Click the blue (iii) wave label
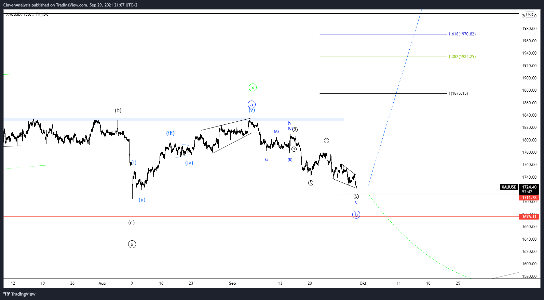 click(x=171, y=133)
